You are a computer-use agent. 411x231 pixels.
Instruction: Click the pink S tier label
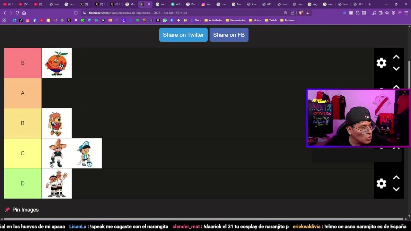[x=22, y=63]
